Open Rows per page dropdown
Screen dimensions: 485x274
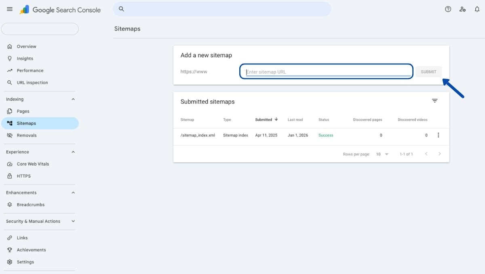click(x=382, y=154)
